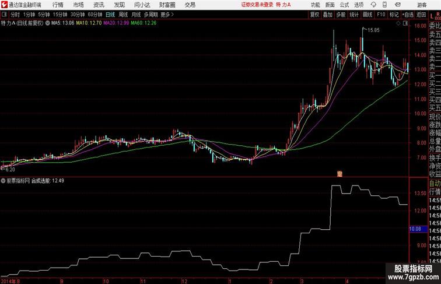The width and height of the screenshot is (441, 284).
Task: Open the 市场 menu
Action: (79, 5)
